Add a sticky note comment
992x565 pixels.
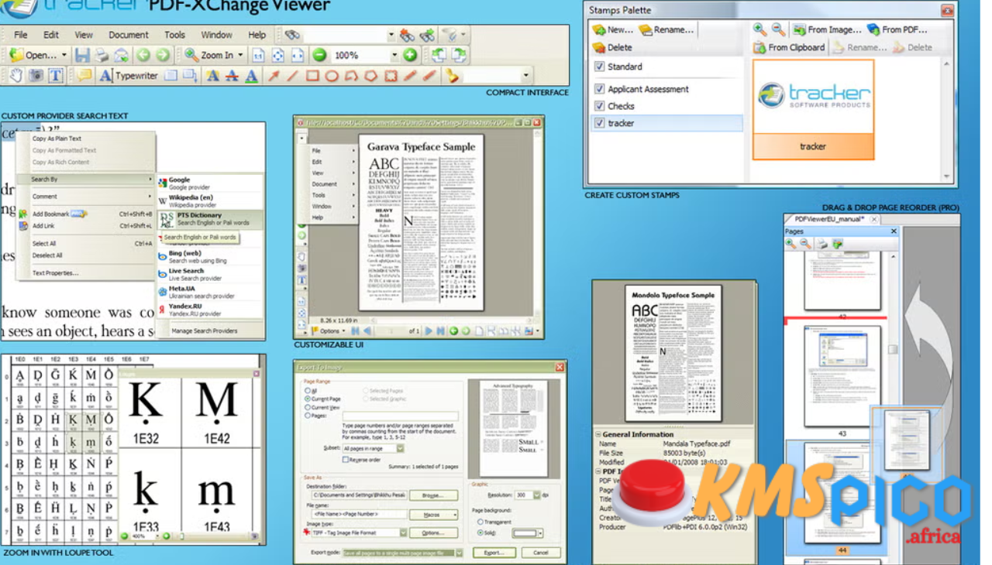(84, 76)
